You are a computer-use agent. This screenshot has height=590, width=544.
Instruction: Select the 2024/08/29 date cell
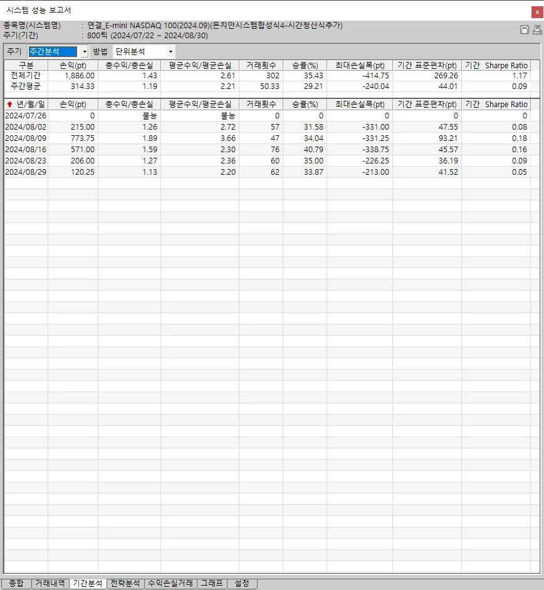point(25,172)
